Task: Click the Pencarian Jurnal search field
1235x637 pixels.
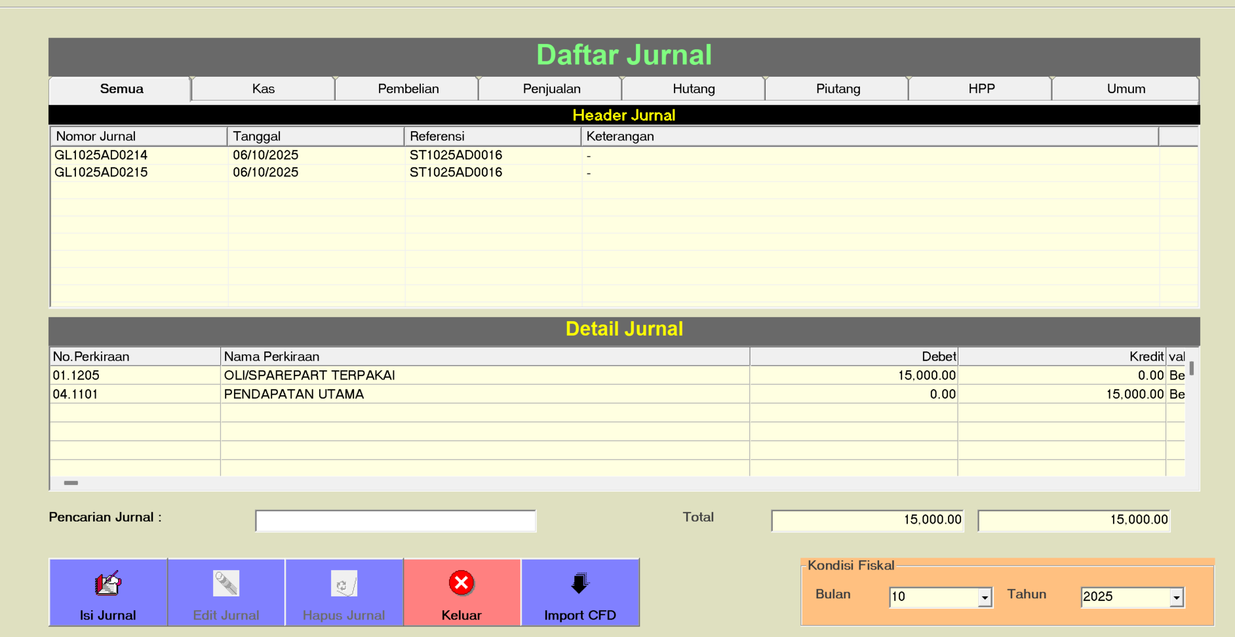Action: click(x=395, y=521)
